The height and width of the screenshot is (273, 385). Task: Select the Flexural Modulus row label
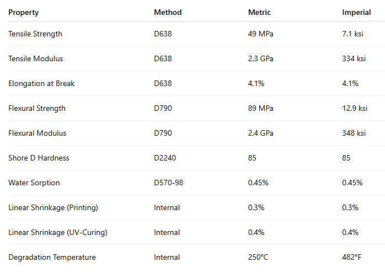click(x=38, y=133)
